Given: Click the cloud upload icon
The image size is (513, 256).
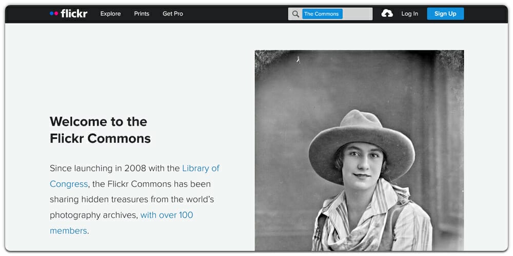Looking at the screenshot, I should 387,13.
